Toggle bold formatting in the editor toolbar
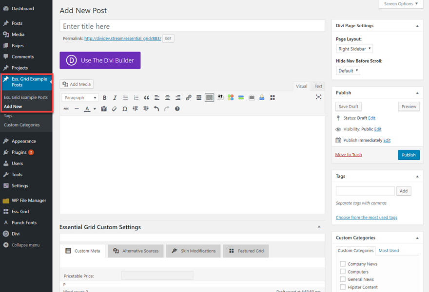 click(x=104, y=98)
